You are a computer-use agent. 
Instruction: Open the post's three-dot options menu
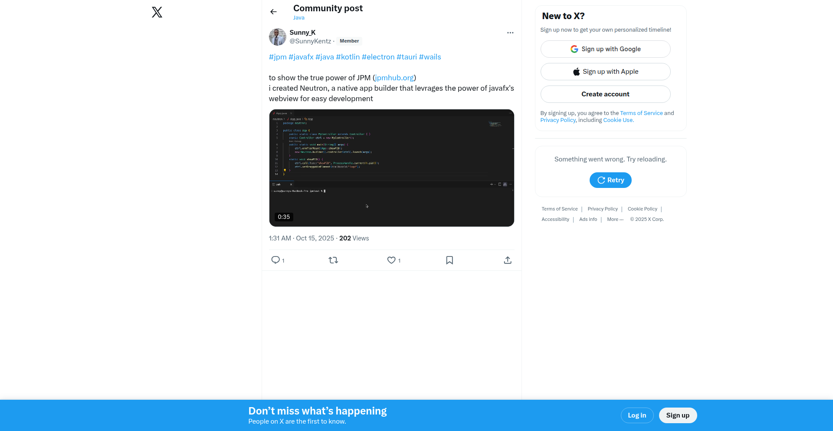point(510,33)
